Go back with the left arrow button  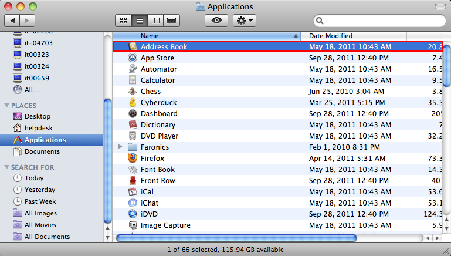[x=12, y=21]
